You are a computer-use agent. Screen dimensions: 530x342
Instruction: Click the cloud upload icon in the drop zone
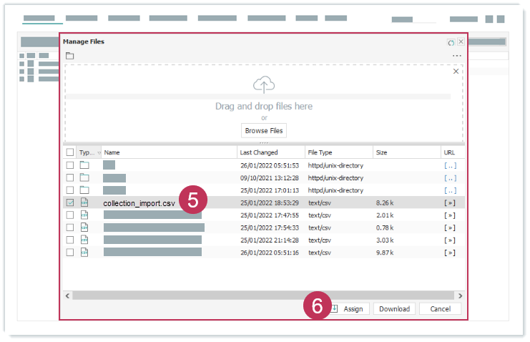click(x=264, y=86)
